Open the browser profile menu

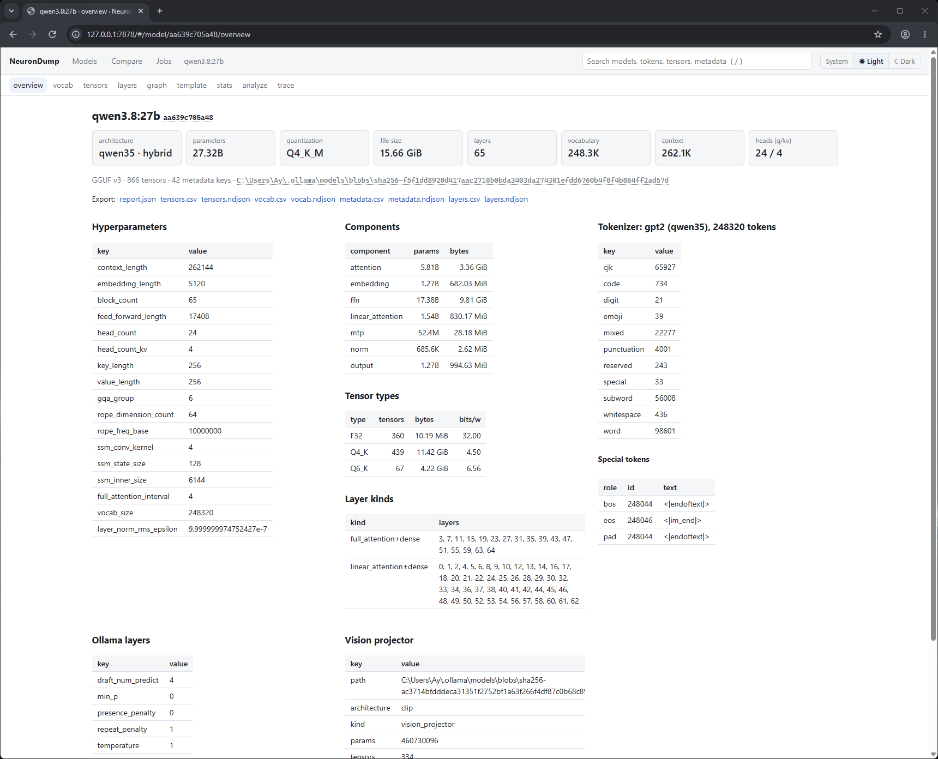coord(905,34)
